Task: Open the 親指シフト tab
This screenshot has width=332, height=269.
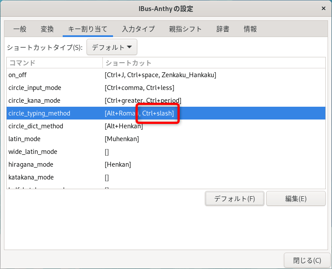Action: (185, 29)
